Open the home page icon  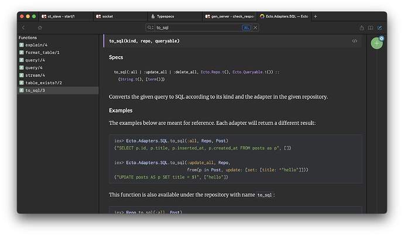[x=40, y=28]
